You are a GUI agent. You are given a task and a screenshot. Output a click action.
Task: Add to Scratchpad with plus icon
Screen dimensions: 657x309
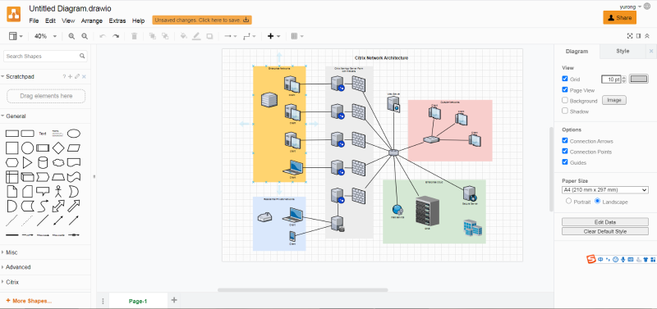[x=71, y=76]
